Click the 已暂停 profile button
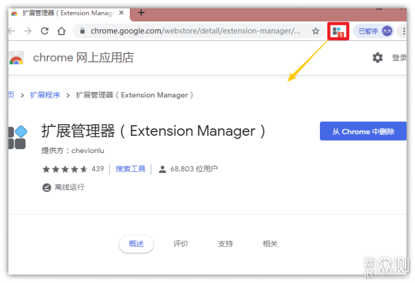 pyautogui.click(x=374, y=31)
